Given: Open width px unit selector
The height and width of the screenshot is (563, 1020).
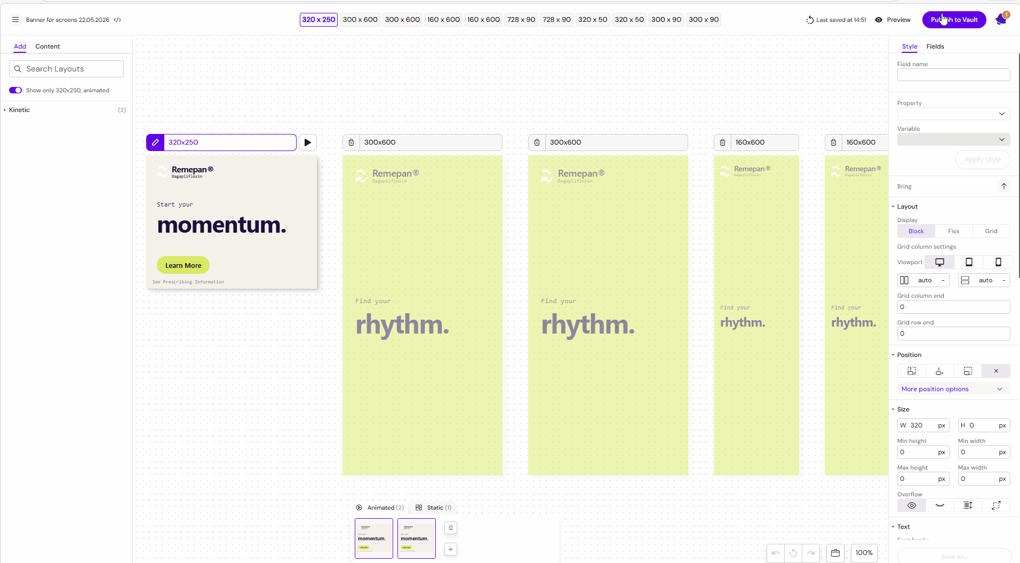Looking at the screenshot, I should 942,425.
